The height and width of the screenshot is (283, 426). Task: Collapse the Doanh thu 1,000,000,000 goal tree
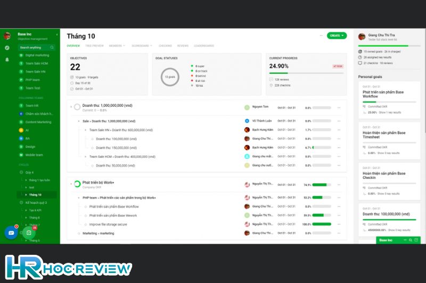pos(71,107)
